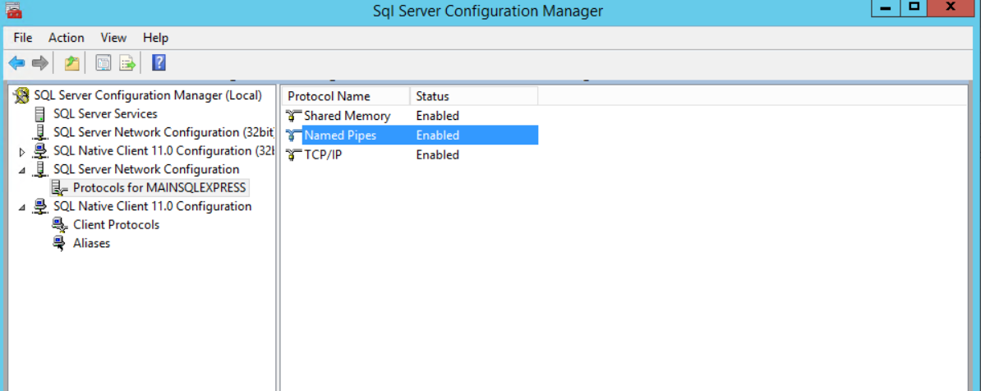Click the blue Back arrow toolbar icon
The width and height of the screenshot is (981, 391).
coord(16,62)
